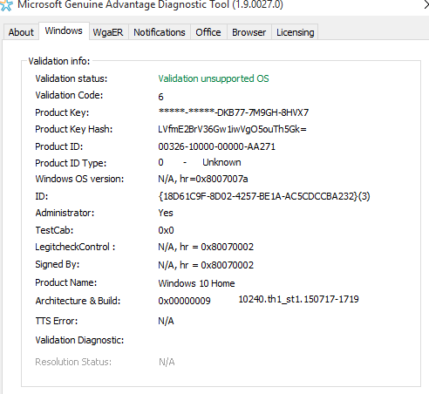Click the Resolution Status N/A value

(167, 362)
